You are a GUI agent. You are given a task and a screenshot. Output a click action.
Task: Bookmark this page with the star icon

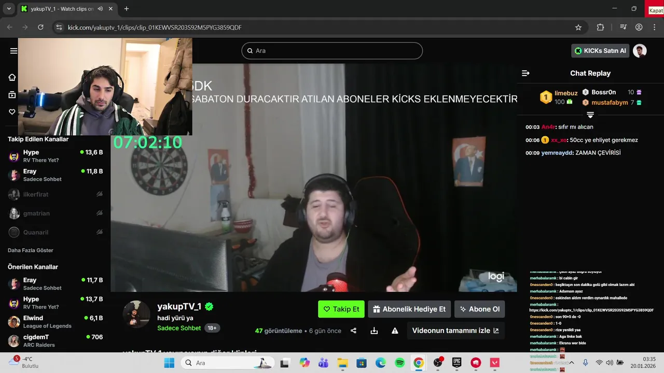pyautogui.click(x=578, y=27)
